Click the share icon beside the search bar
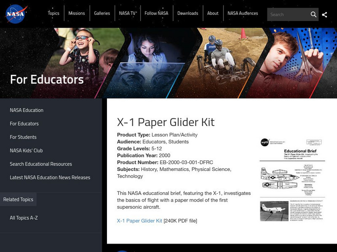The width and height of the screenshot is (337, 252). (324, 14)
